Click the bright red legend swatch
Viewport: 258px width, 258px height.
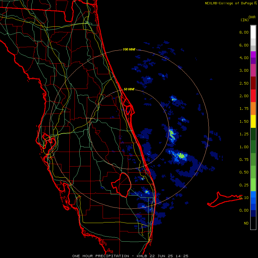click(x=253, y=96)
